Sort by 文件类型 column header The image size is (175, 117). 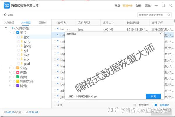click(84, 23)
